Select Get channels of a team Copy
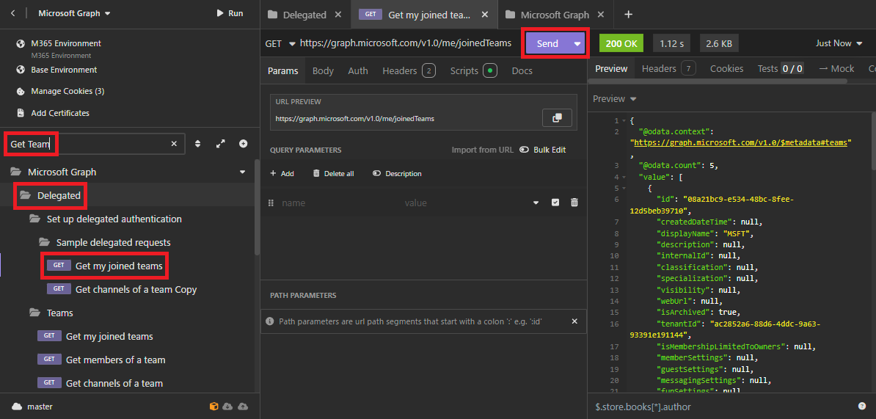 (x=136, y=289)
